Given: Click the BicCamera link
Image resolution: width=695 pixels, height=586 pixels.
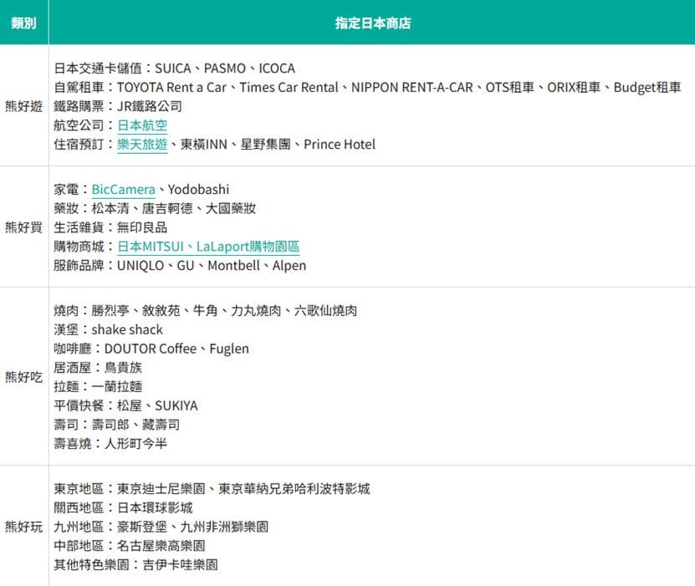Looking at the screenshot, I should click(123, 190).
